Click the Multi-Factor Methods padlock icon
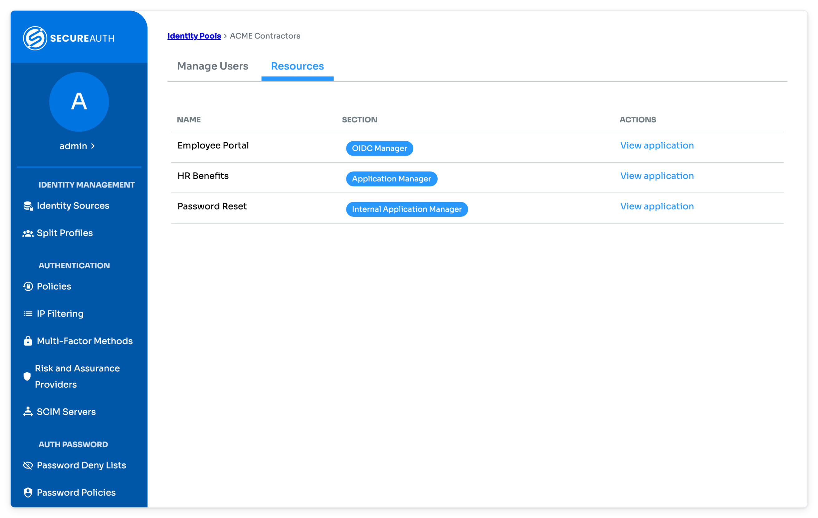Viewport: 818px width, 518px height. pos(28,341)
